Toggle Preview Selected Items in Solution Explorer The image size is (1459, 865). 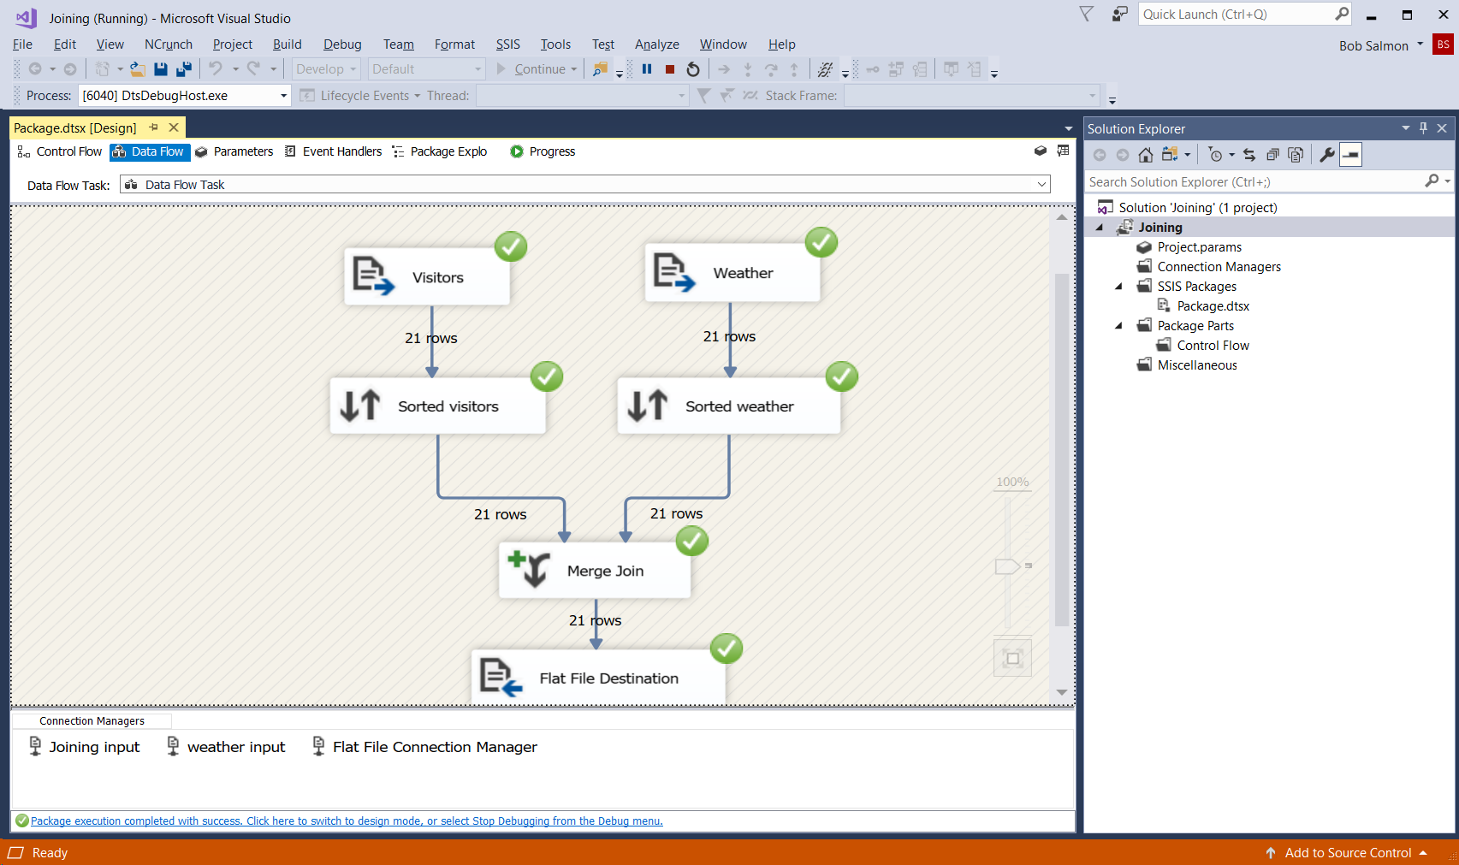(x=1350, y=155)
